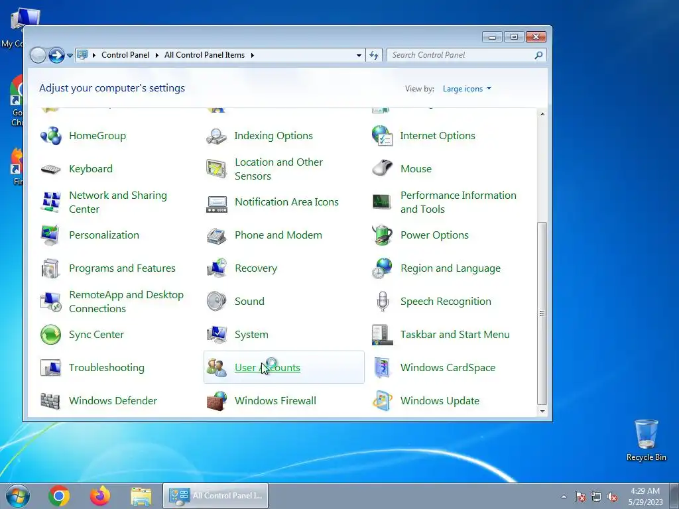679x509 pixels.
Task: Open the Speech Recognition microphone icon
Action: (383, 302)
